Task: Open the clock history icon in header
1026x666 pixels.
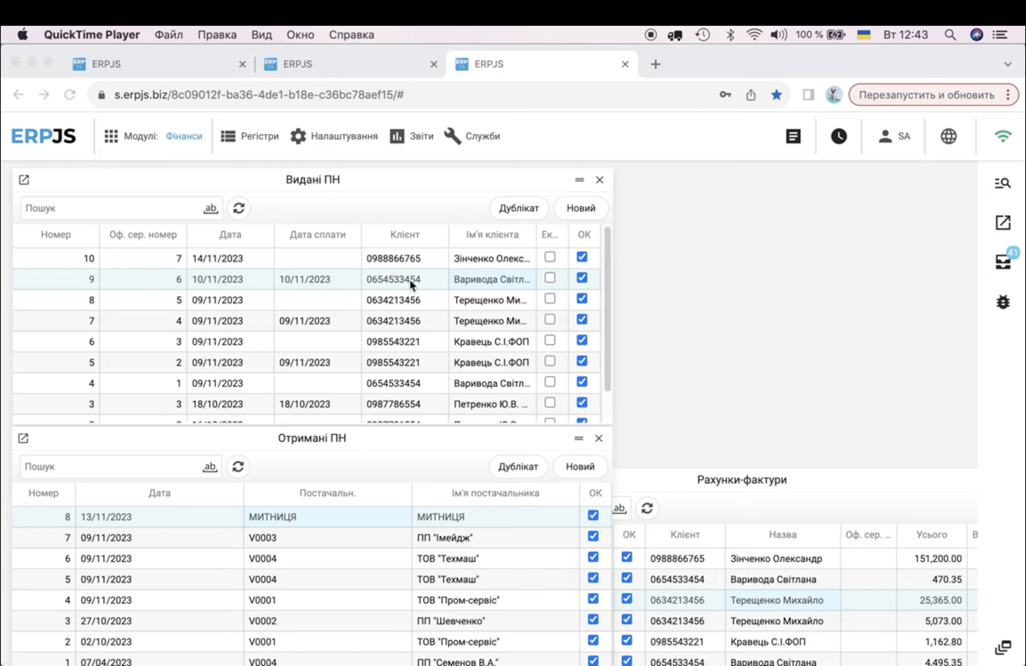Action: [839, 136]
